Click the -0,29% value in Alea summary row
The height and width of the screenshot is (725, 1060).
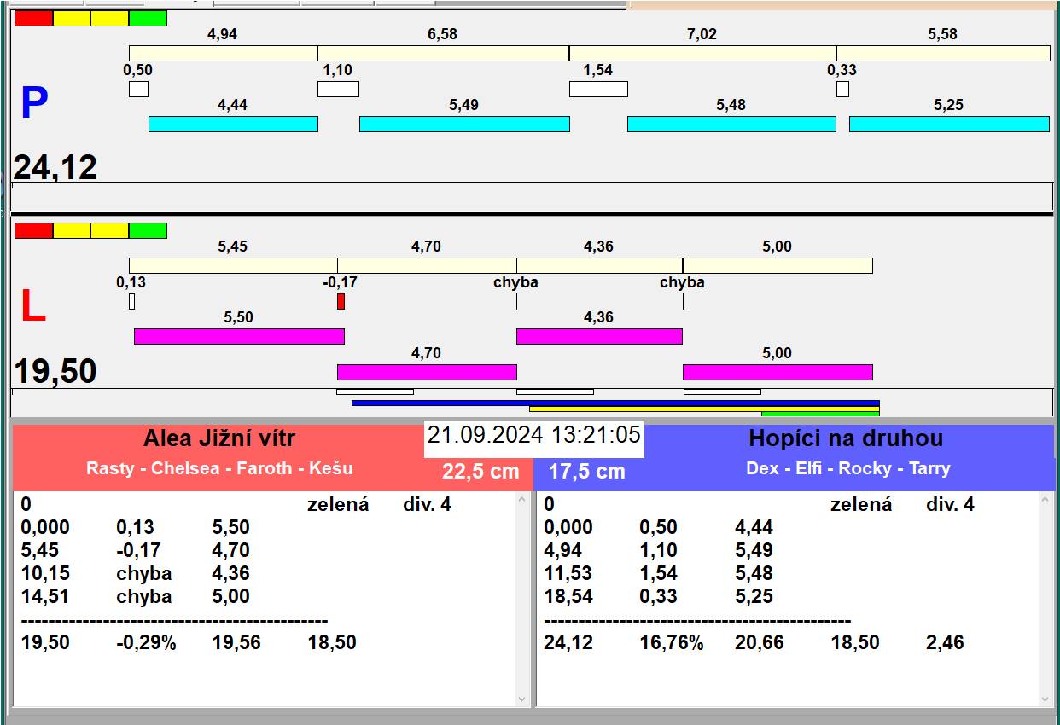click(x=146, y=642)
